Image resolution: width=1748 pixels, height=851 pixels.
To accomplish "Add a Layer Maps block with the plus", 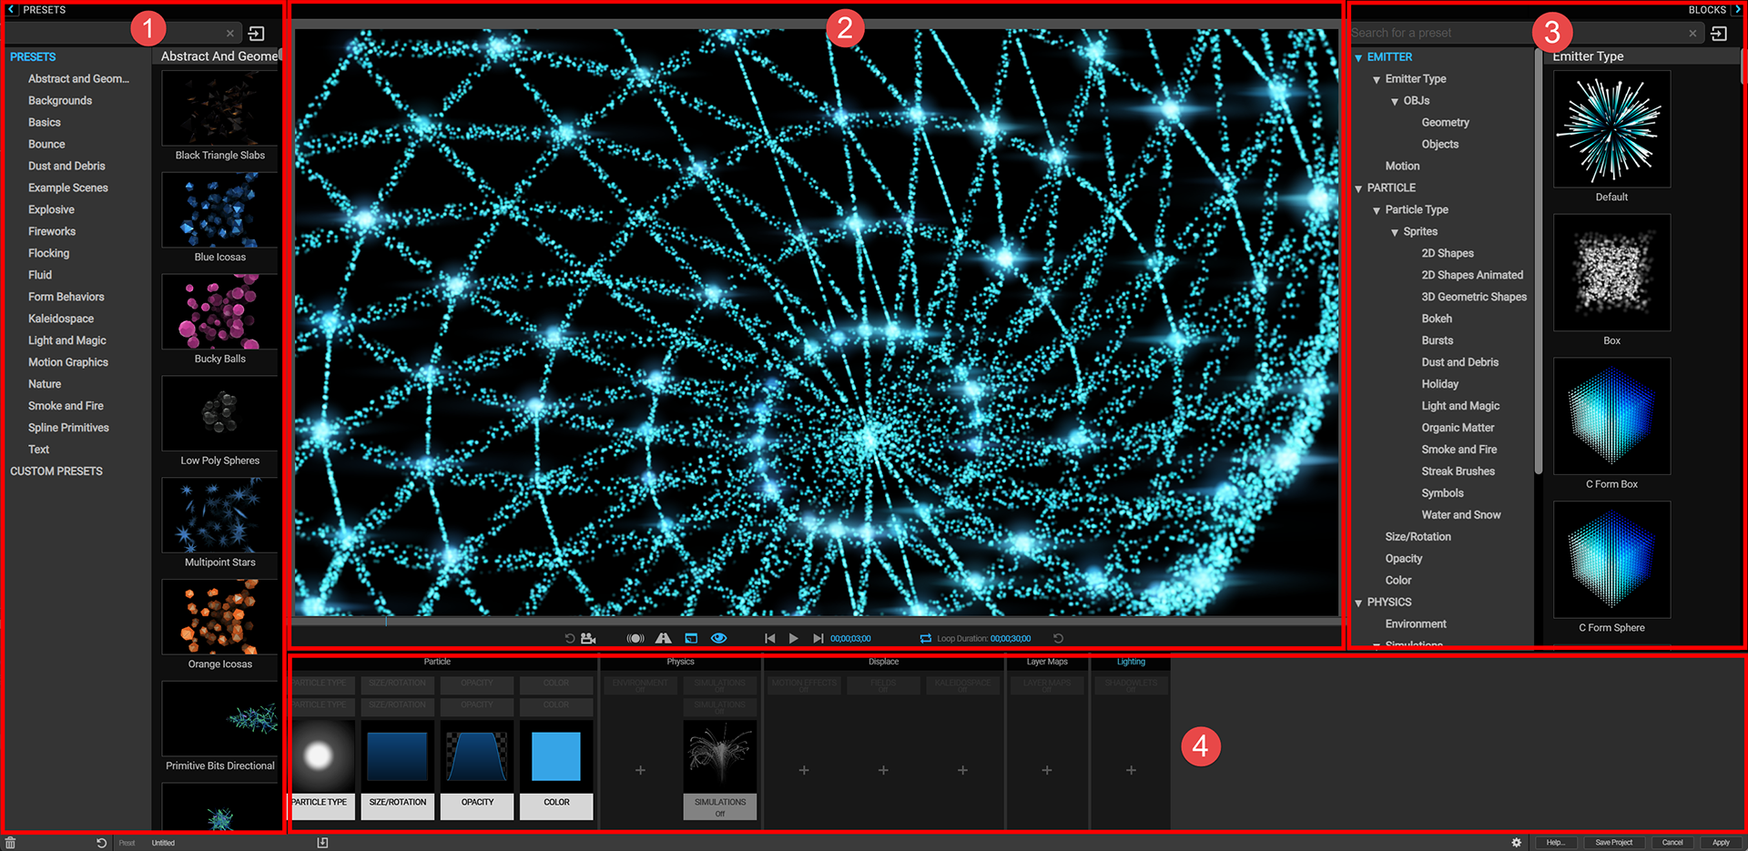I will 1047,770.
